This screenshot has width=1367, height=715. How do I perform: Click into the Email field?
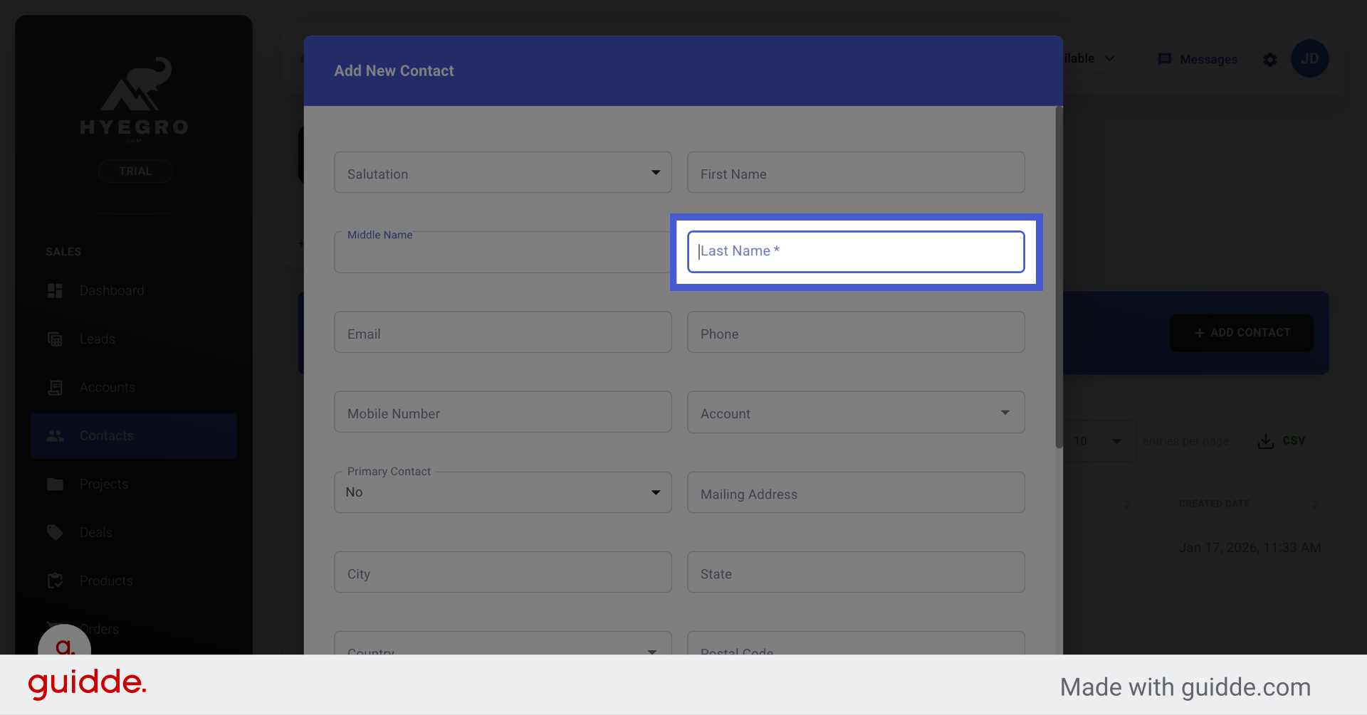tap(503, 333)
